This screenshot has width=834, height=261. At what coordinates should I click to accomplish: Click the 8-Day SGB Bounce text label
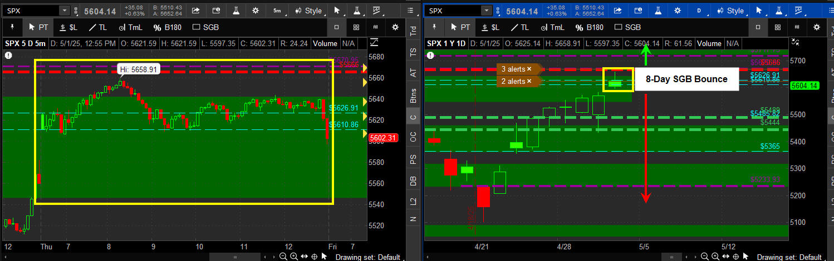tap(686, 79)
